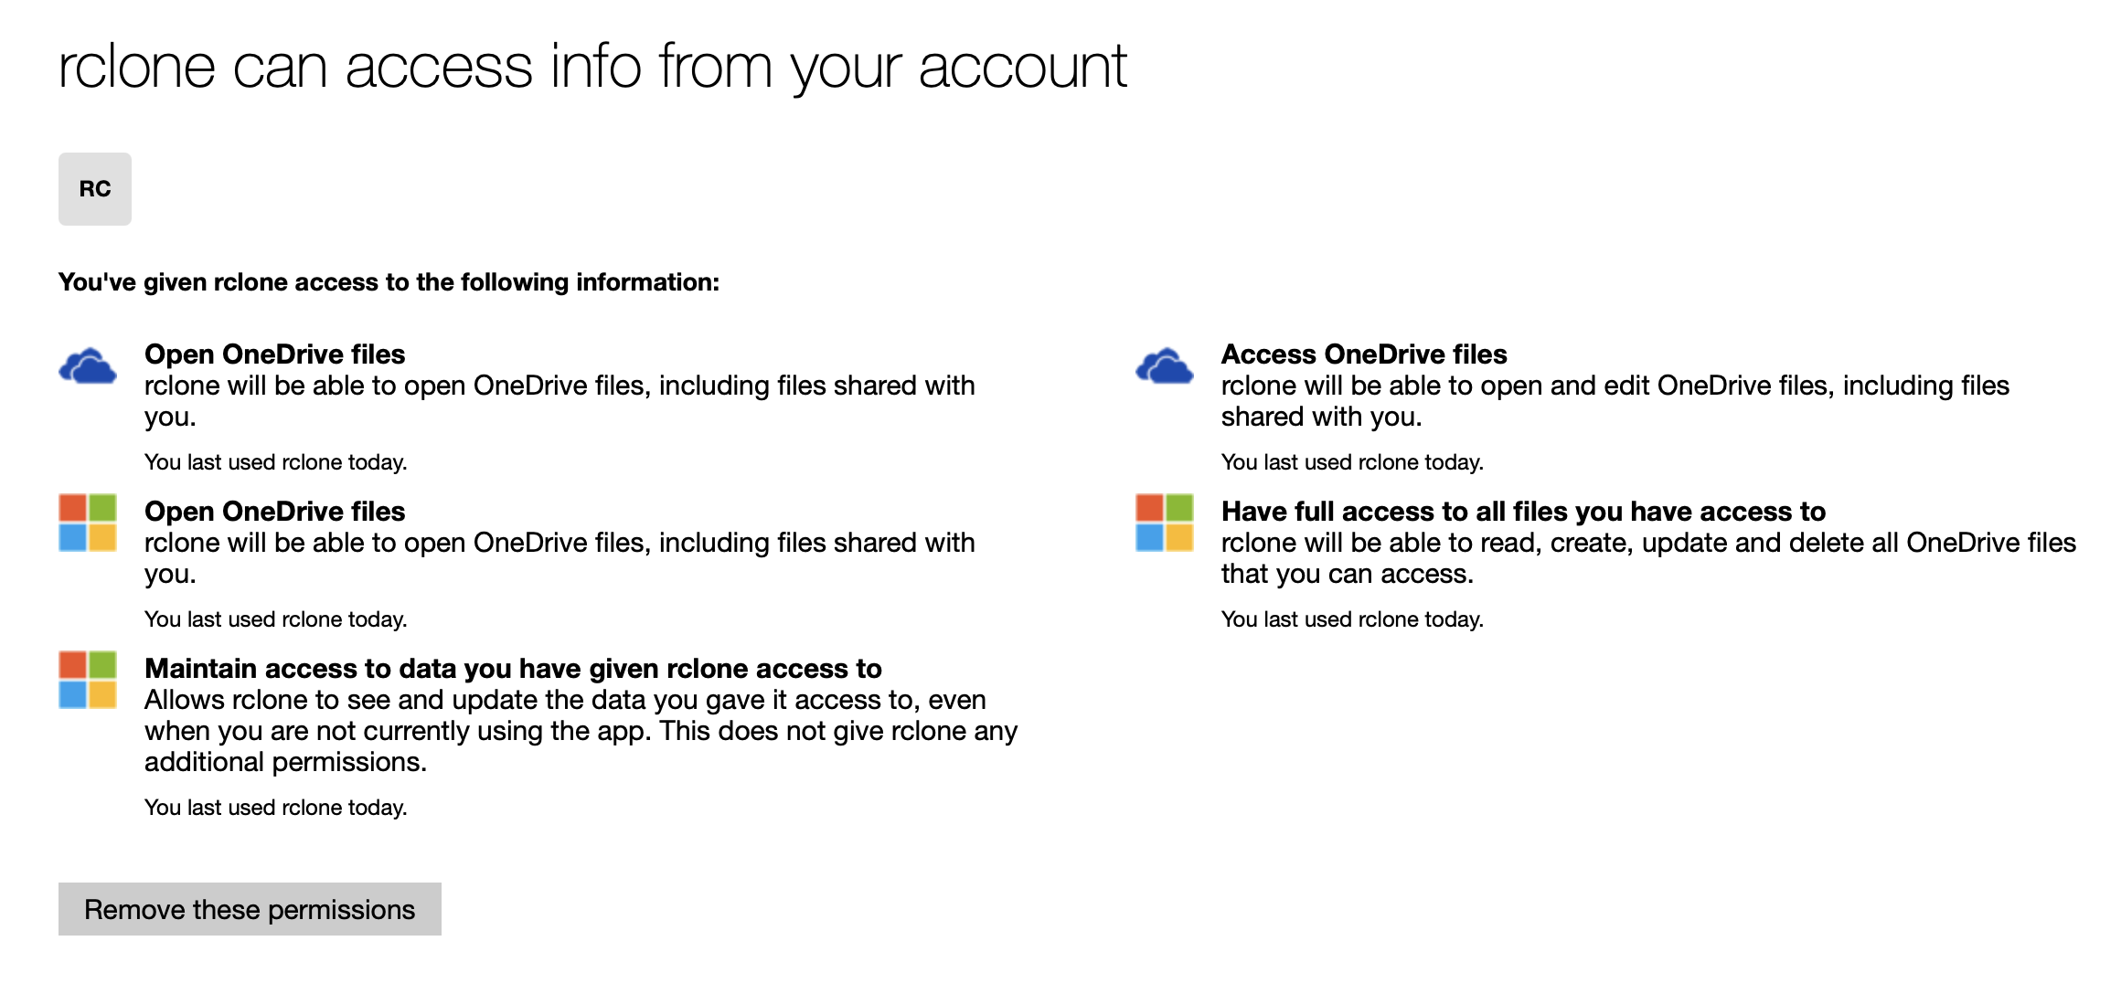Click Microsoft logo beside Maintain access to data

88,680
